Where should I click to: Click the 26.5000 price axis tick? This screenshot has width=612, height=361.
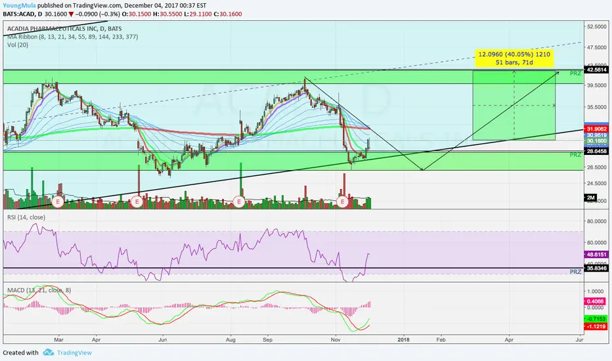point(596,167)
